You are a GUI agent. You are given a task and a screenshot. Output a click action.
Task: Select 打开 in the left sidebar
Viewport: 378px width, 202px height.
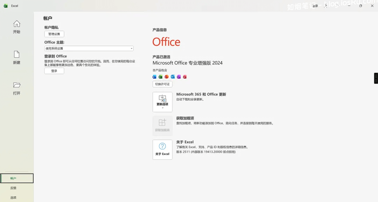(x=16, y=88)
